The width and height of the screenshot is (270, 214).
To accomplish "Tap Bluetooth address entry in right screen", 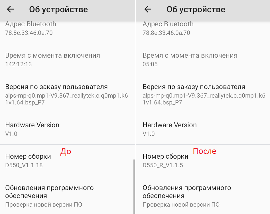I will 168,28.
